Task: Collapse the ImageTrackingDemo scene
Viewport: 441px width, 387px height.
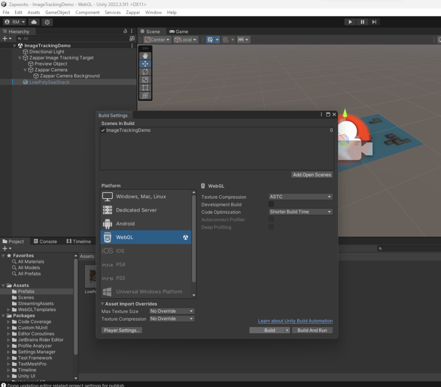Action: pos(14,46)
